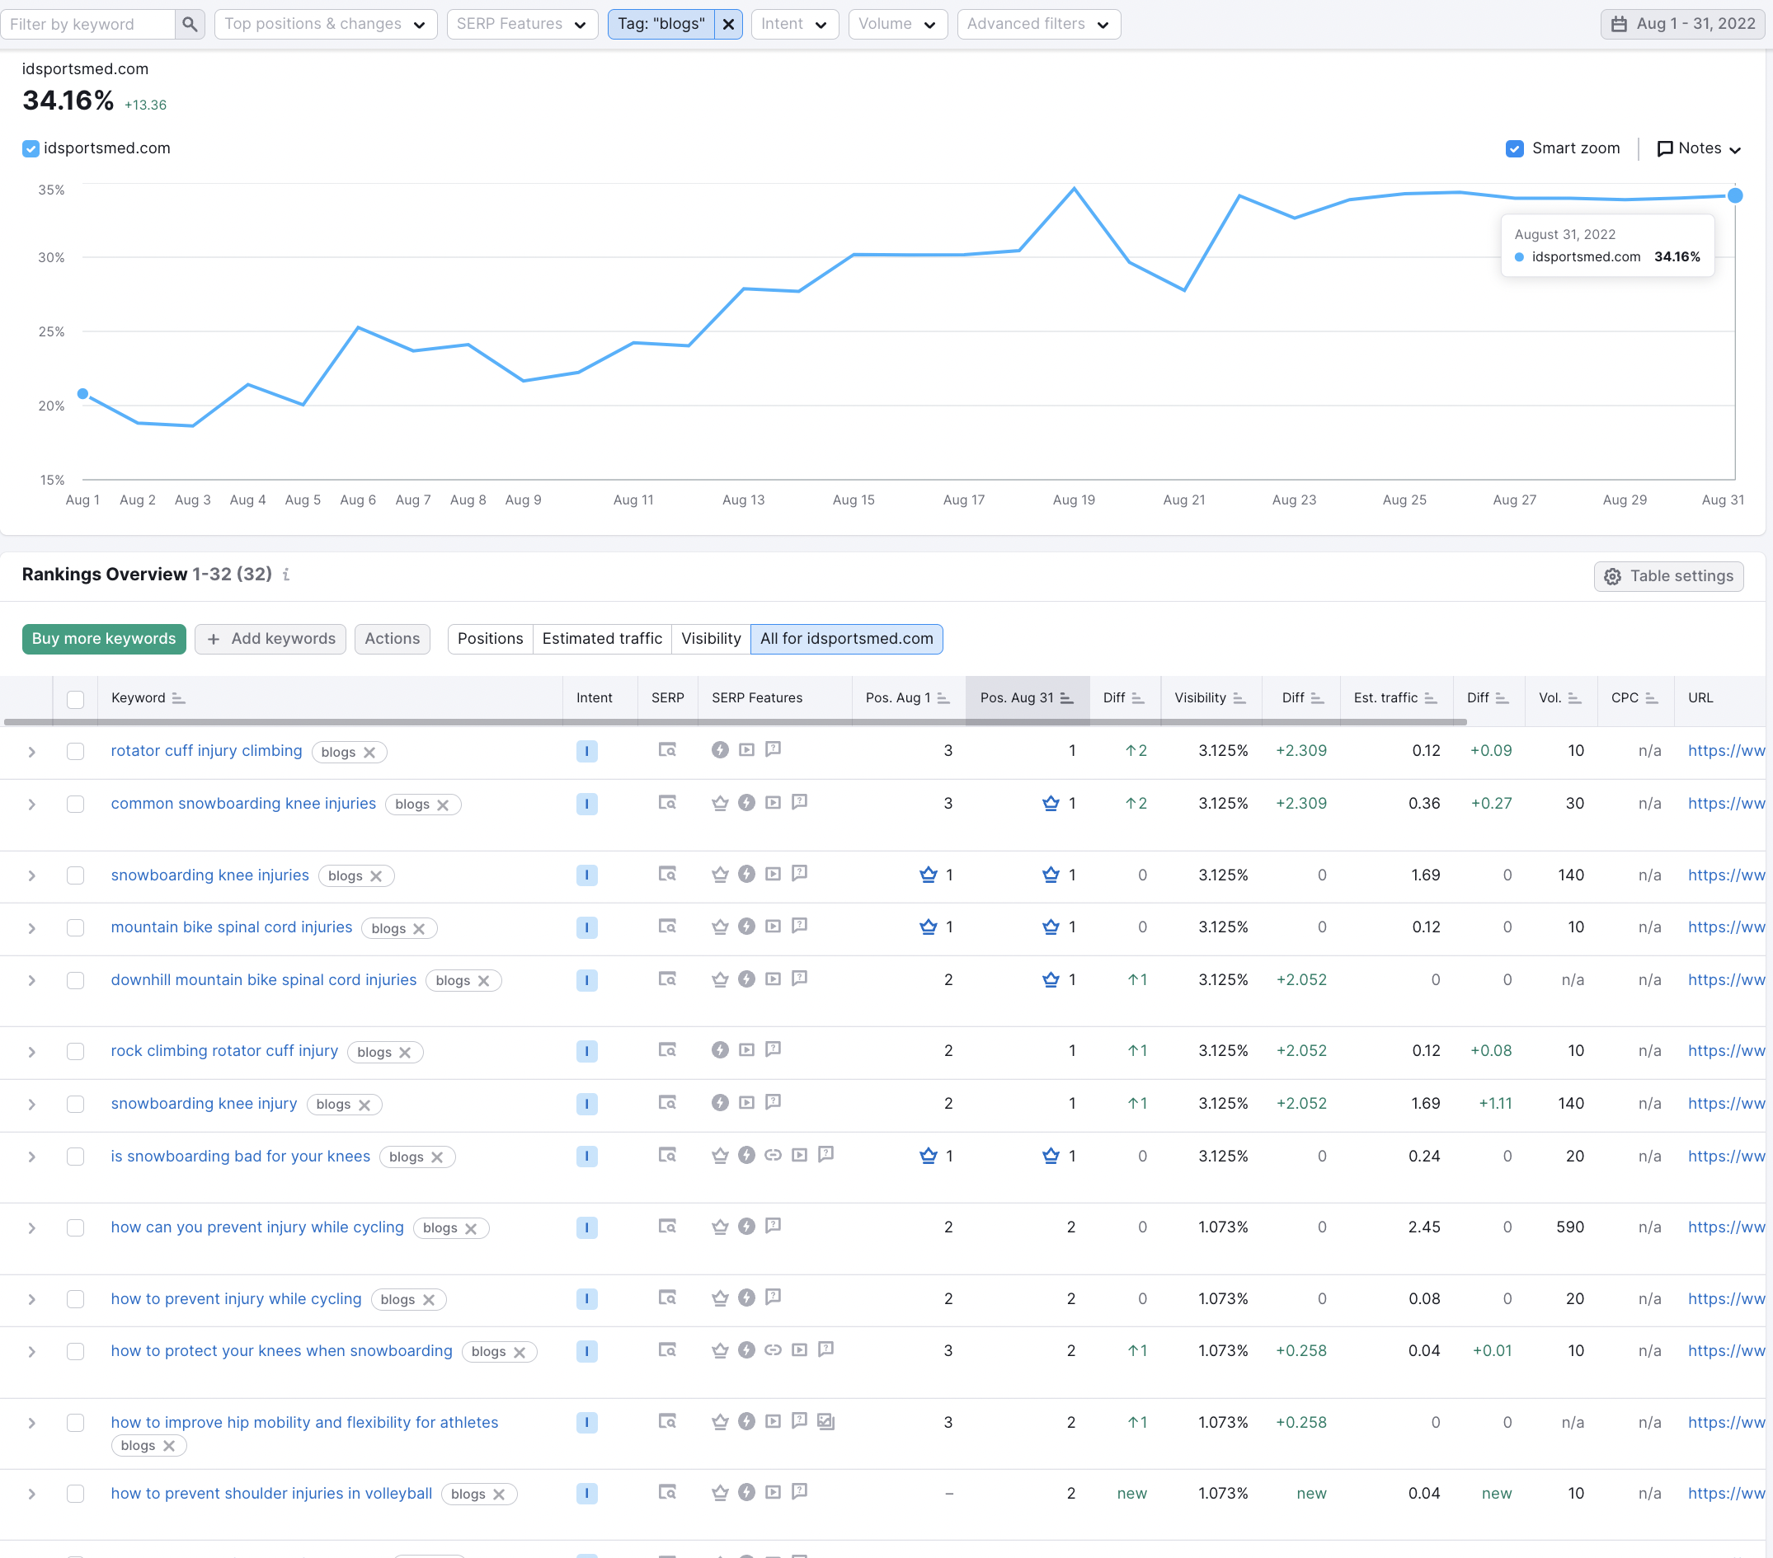Click the Aug 31 chart data point
Viewport: 1773px width, 1558px height.
(x=1735, y=195)
